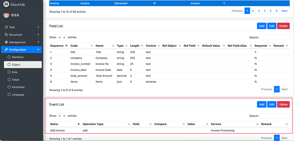Expand the Management menu chevron

click(38, 42)
